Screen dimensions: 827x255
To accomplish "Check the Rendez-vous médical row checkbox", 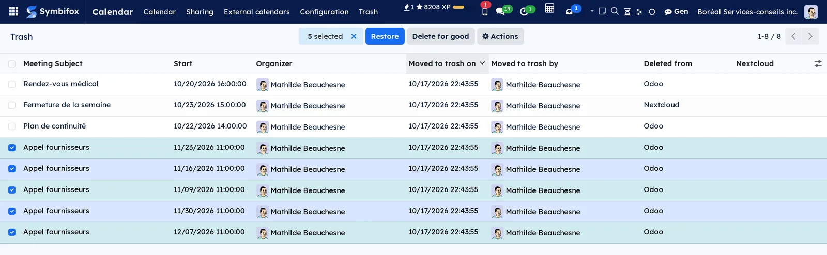I will tap(12, 84).
